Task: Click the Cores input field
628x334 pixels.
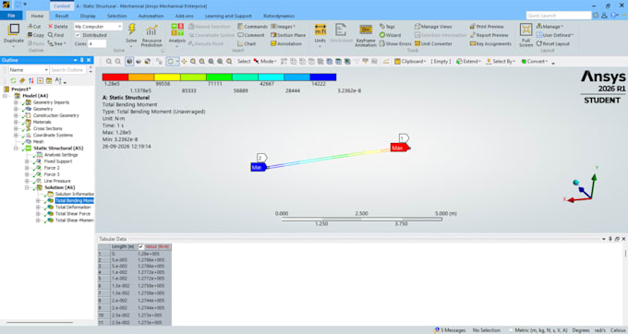Action: click(x=97, y=43)
